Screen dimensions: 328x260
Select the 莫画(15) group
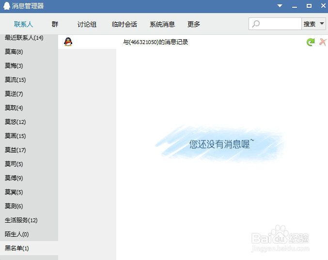[29, 136]
